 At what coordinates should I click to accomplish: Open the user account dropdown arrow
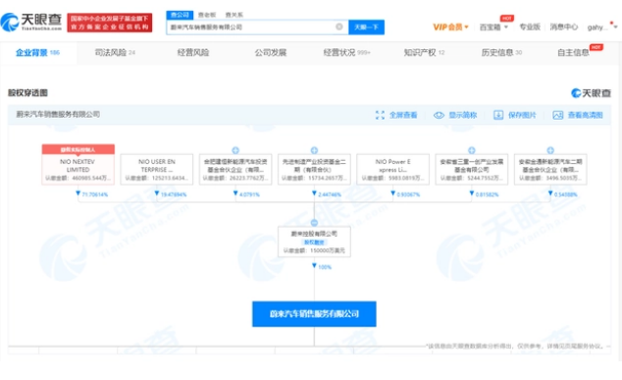pyautogui.click(x=615, y=27)
